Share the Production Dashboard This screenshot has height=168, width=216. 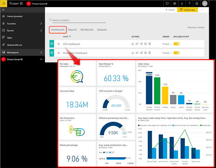[137, 53]
